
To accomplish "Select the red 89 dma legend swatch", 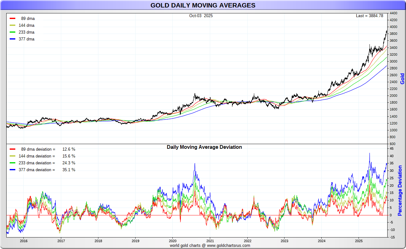I will pos(12,18).
